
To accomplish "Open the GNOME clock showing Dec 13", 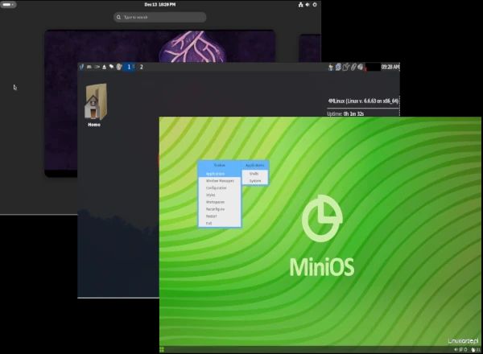I will click(x=160, y=5).
